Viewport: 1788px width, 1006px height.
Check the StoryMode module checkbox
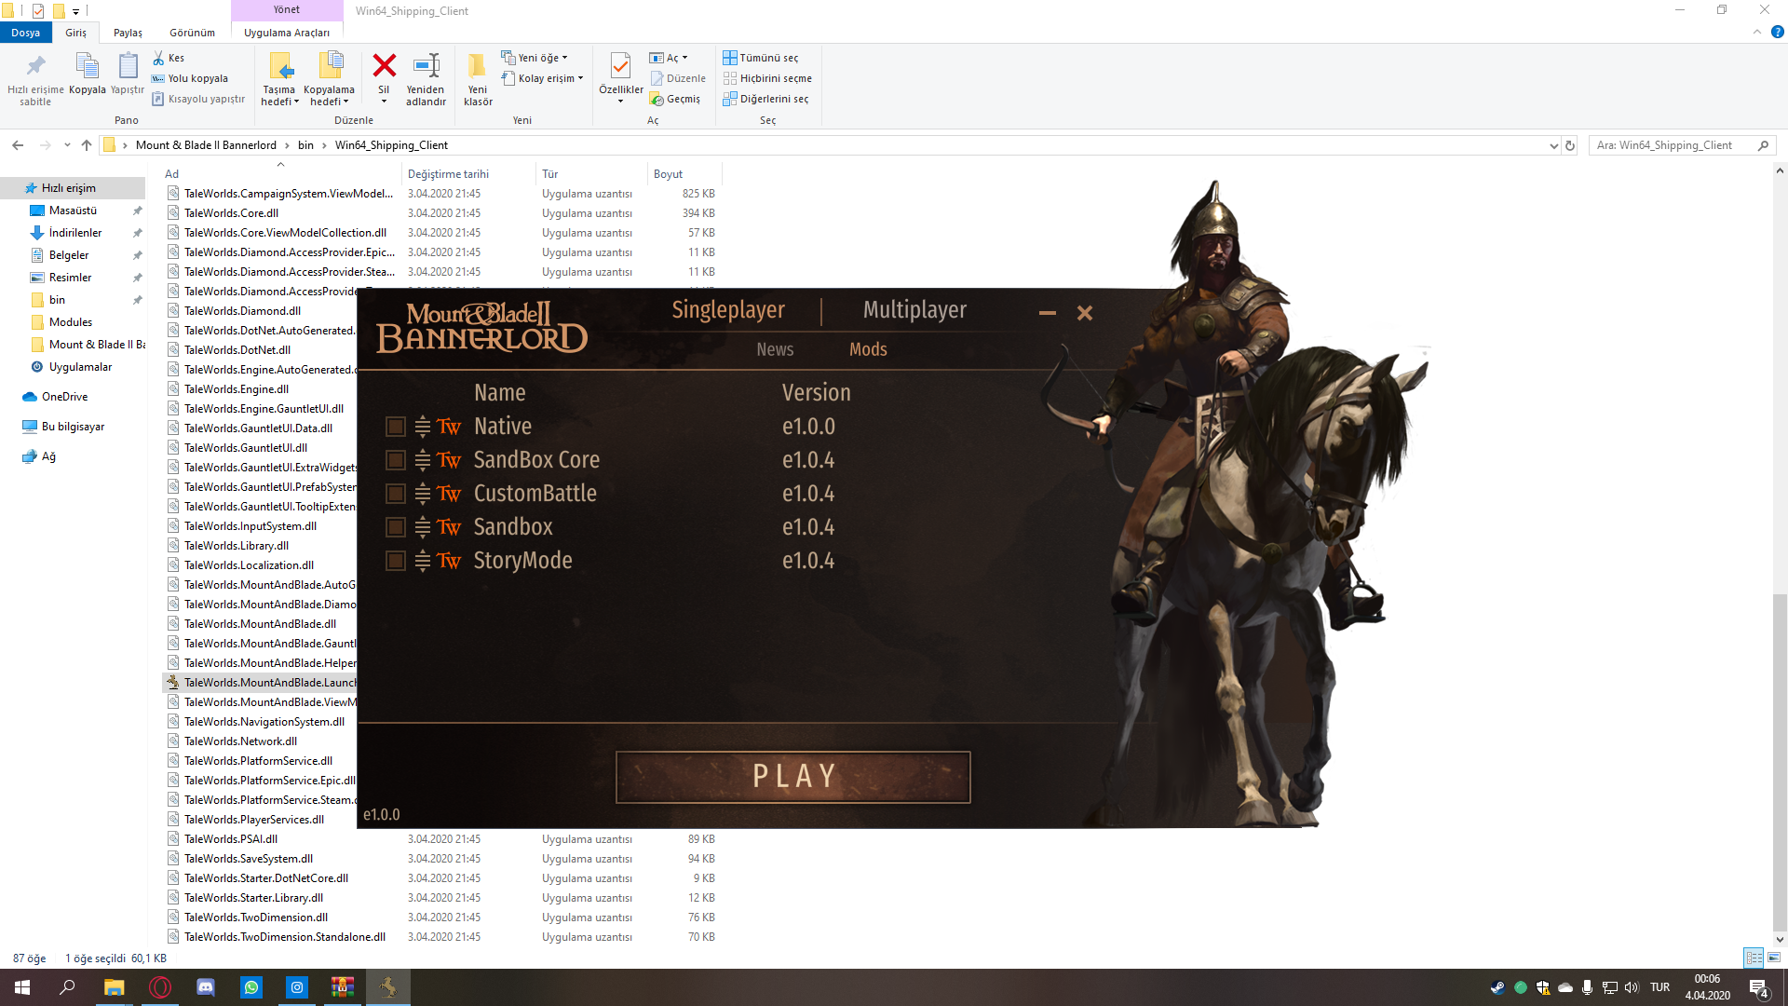pos(396,561)
